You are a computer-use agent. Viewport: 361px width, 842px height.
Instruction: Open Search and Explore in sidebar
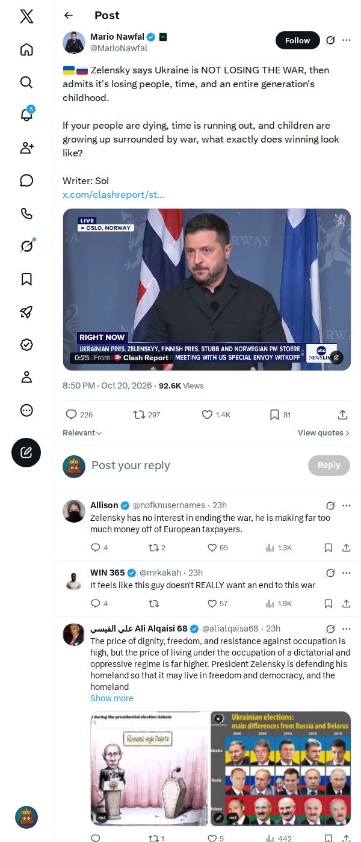tap(26, 82)
